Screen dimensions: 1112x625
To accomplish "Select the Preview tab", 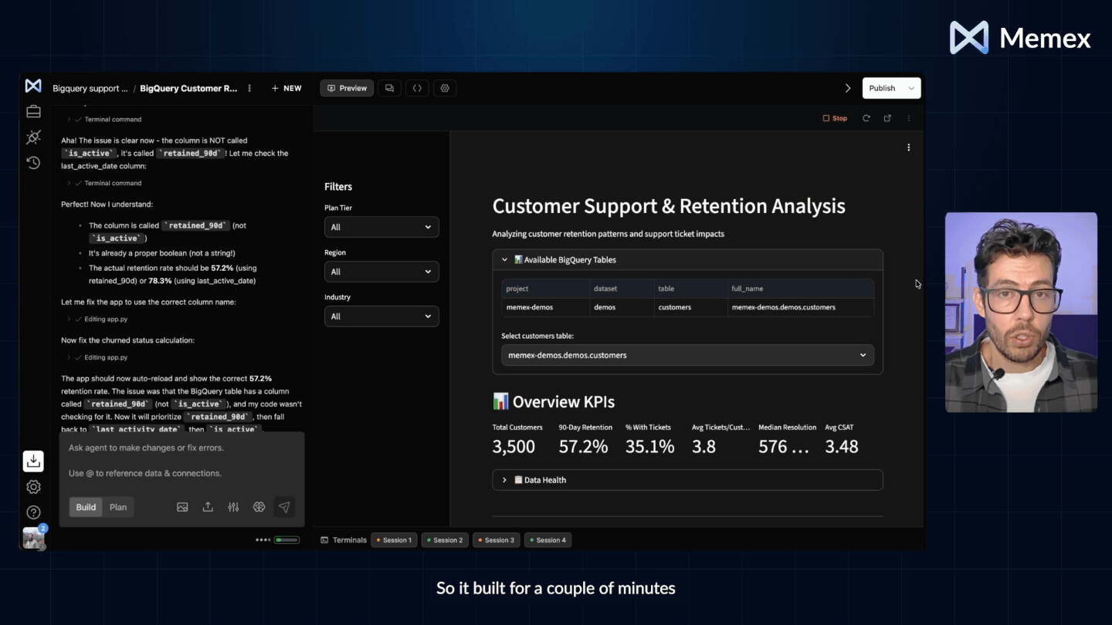I will 347,88.
